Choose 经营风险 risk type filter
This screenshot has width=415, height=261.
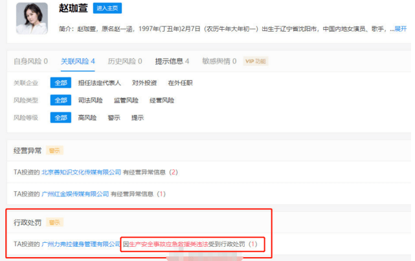pos(162,100)
